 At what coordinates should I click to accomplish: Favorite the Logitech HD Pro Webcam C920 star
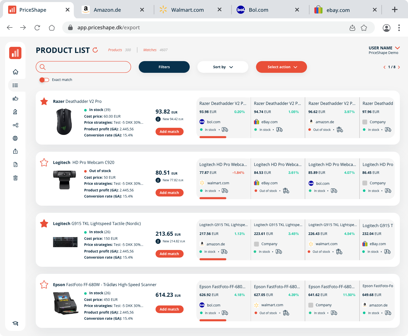point(44,162)
